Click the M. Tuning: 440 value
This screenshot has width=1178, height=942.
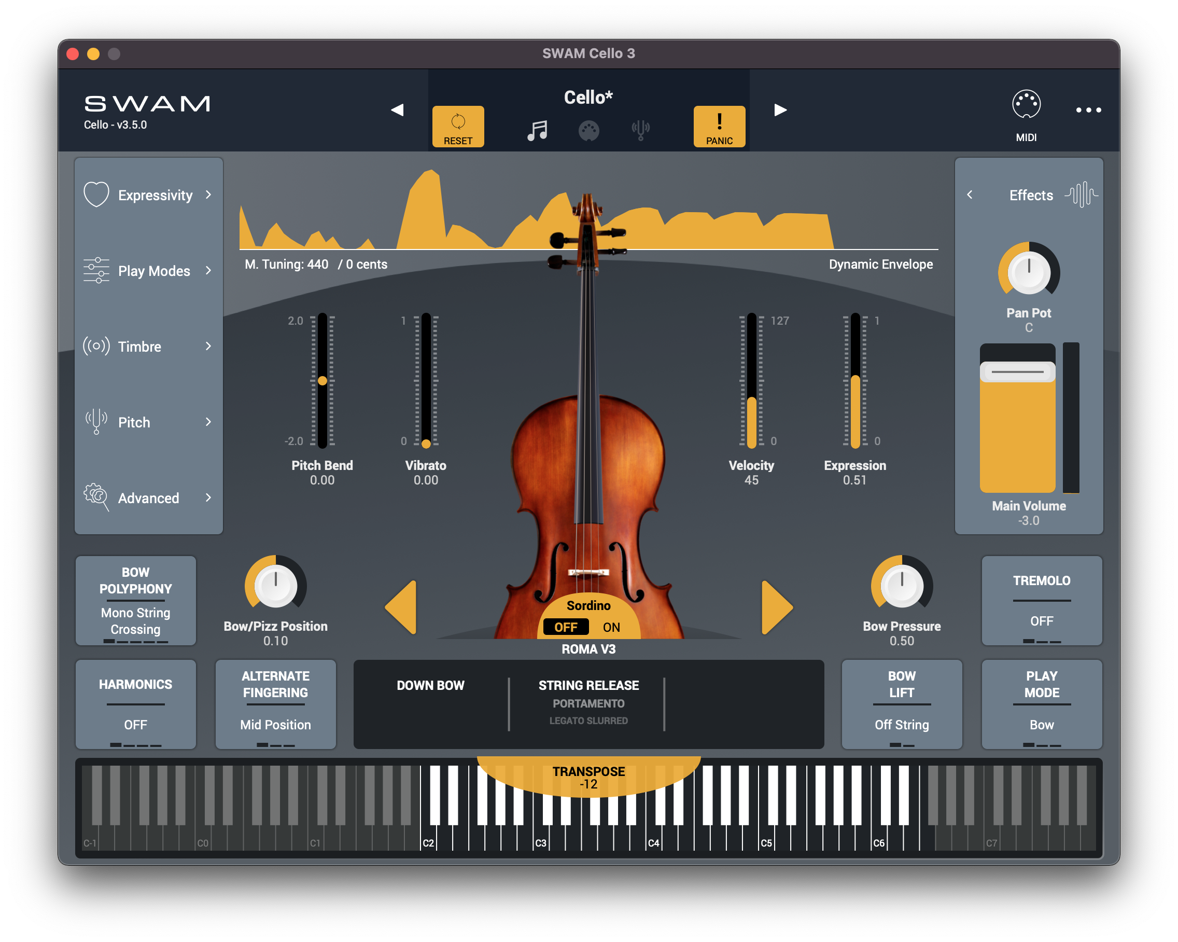286,264
